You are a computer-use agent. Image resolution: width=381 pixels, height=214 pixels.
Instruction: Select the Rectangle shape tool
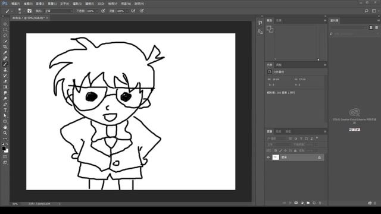(5, 121)
